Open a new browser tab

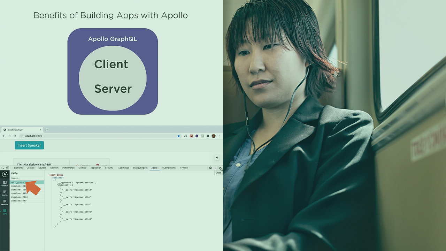point(47,130)
